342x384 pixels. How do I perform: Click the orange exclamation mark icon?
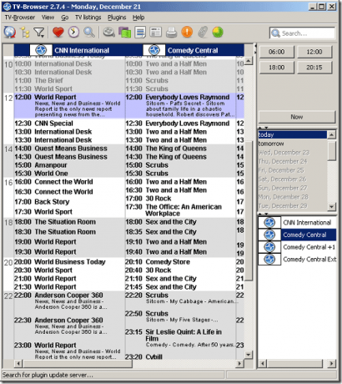click(x=187, y=33)
